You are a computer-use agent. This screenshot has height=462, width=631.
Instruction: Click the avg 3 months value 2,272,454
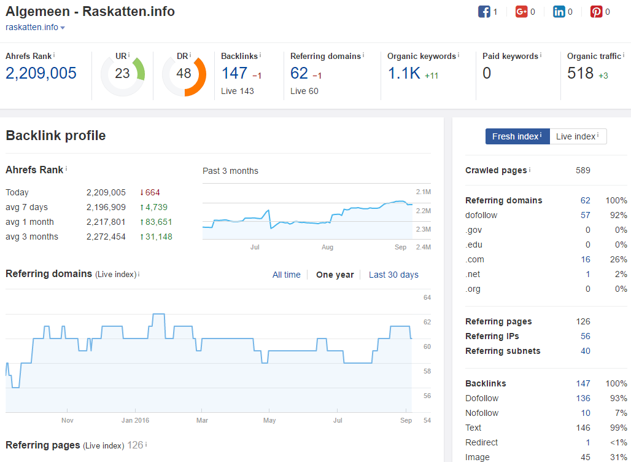coord(106,237)
